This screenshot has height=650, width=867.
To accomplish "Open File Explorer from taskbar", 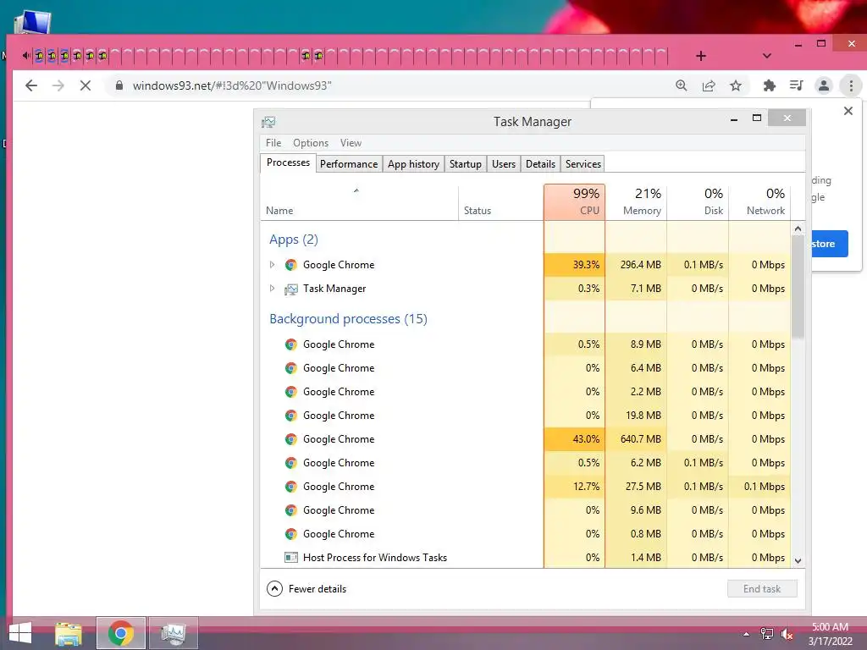I will tap(69, 633).
